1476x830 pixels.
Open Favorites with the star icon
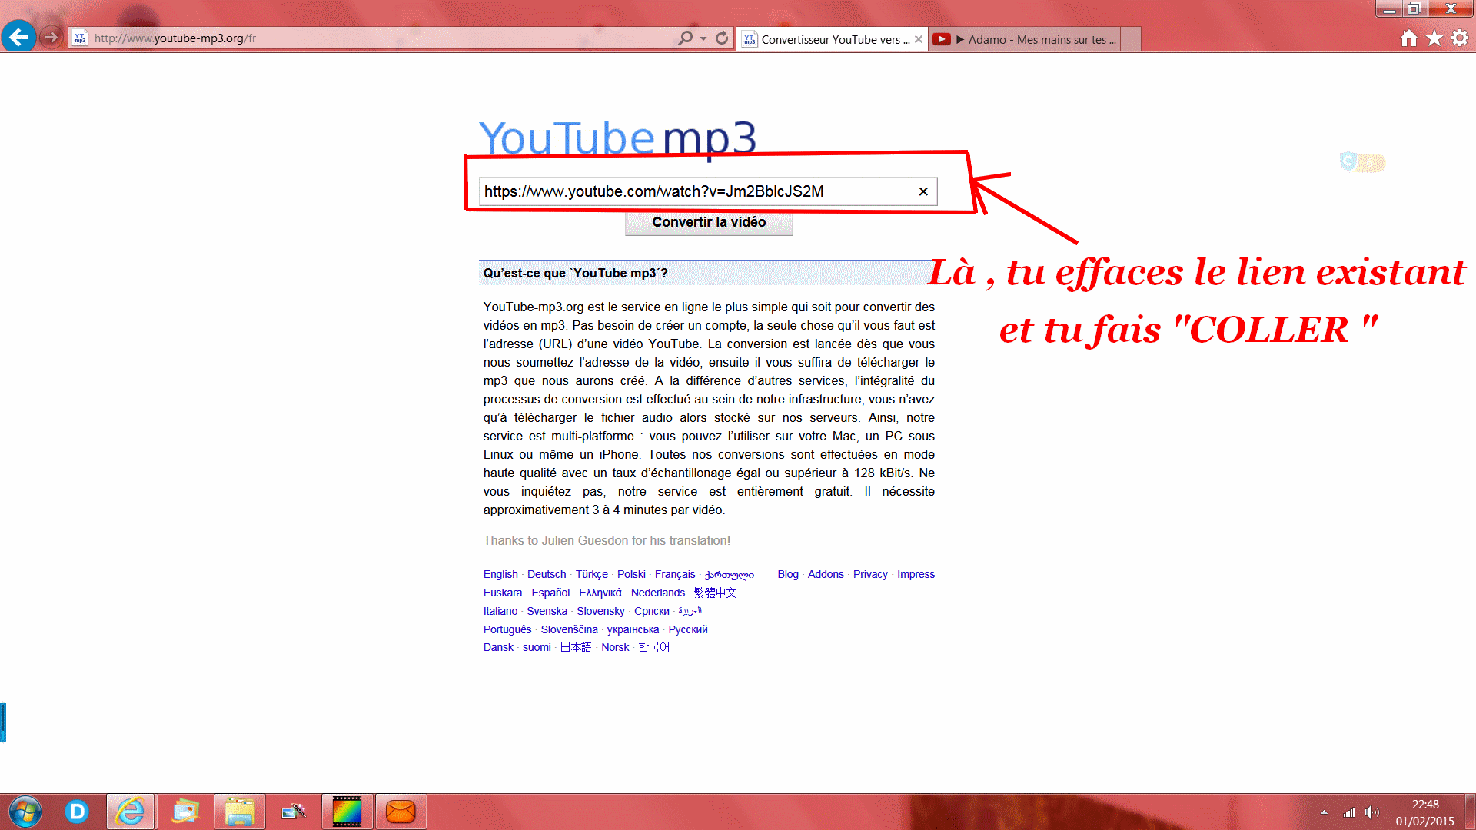1434,38
